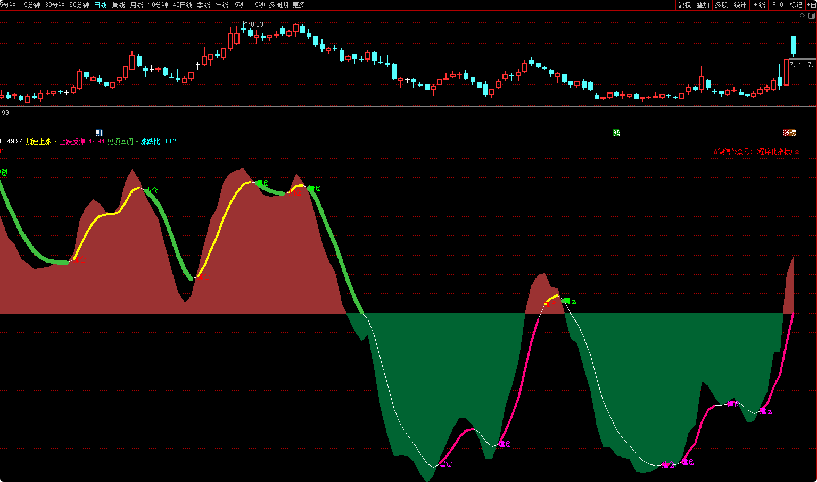Viewport: 817px width, 482px height.
Task: Open F10 company information
Action: (778, 5)
